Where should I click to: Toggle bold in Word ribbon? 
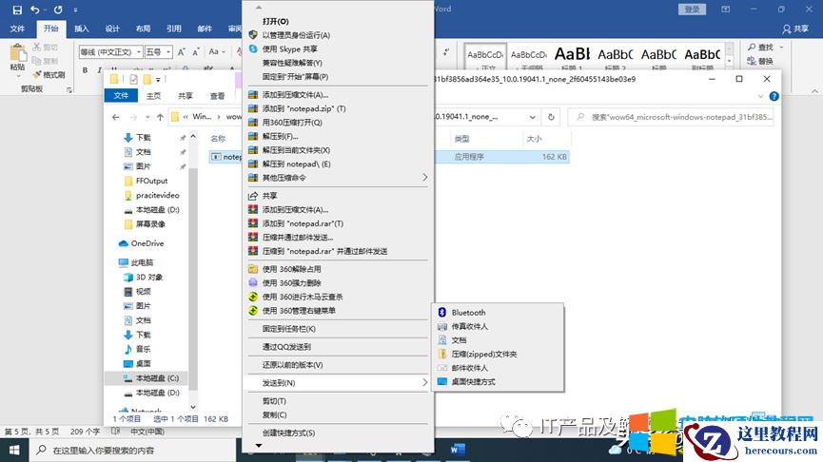(85, 70)
